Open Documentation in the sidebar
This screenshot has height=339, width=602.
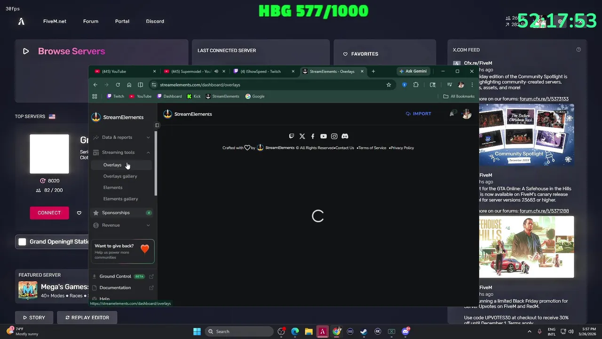click(x=122, y=288)
